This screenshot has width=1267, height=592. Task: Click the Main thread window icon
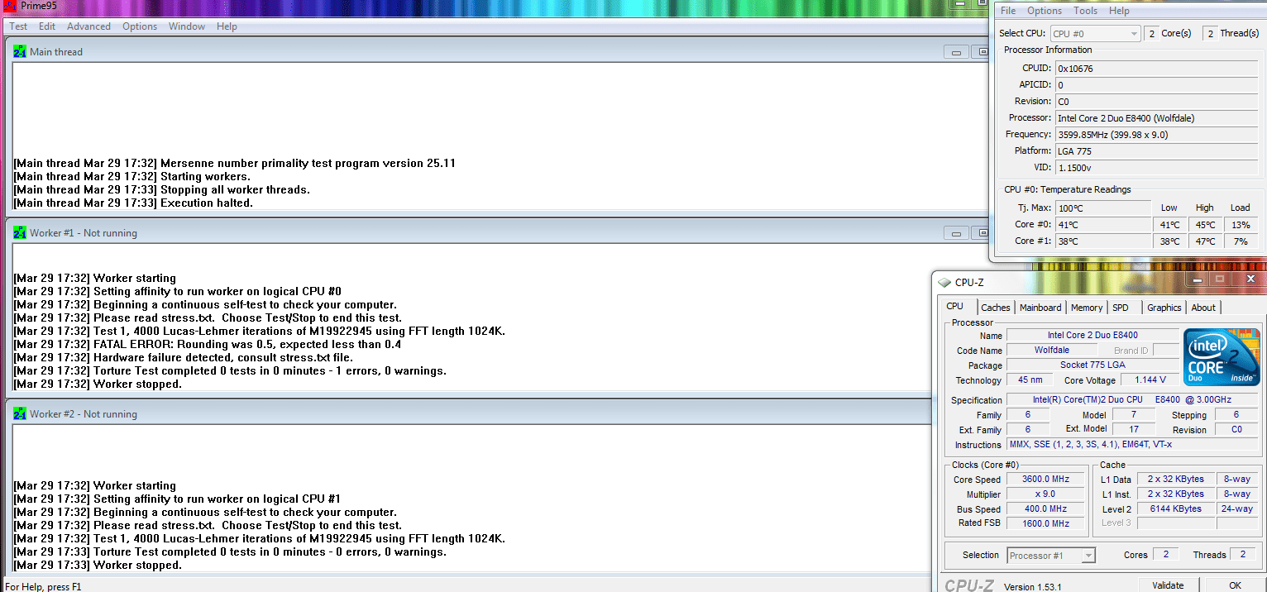pyautogui.click(x=20, y=51)
